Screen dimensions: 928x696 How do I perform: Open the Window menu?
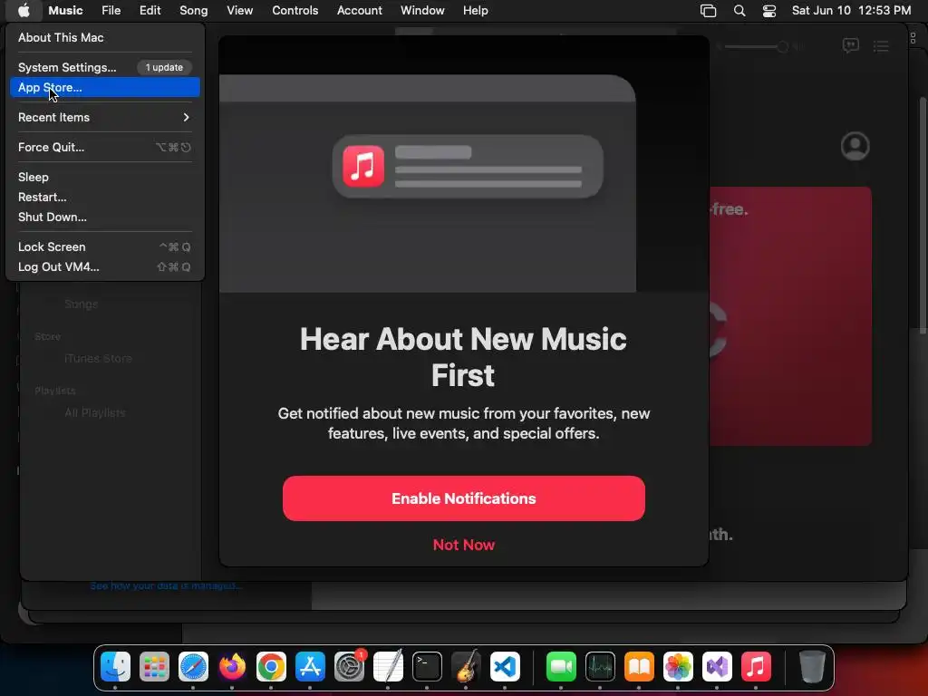point(422,10)
